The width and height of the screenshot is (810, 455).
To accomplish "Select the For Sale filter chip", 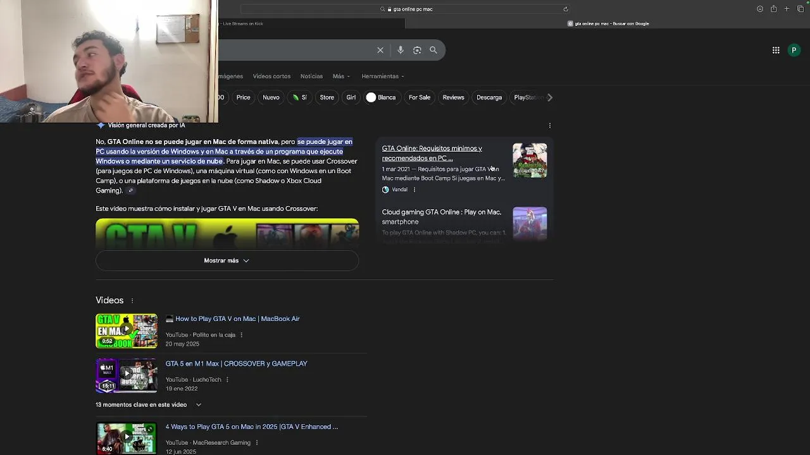I will 420,97.
